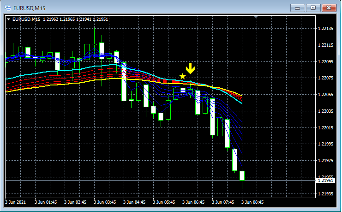This screenshot has height=212, width=342.
Task: Select the yellow down arrow sell signal
Action: click(x=191, y=69)
